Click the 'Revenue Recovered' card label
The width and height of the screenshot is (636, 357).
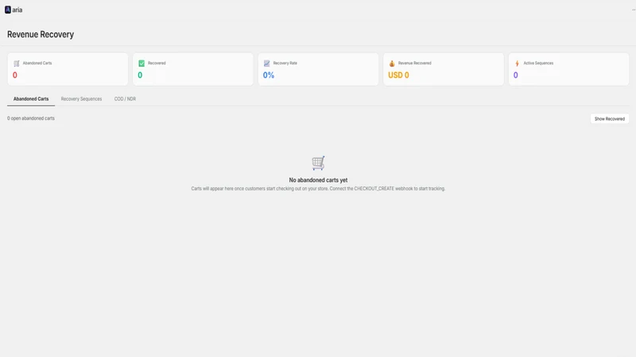[x=414, y=63]
